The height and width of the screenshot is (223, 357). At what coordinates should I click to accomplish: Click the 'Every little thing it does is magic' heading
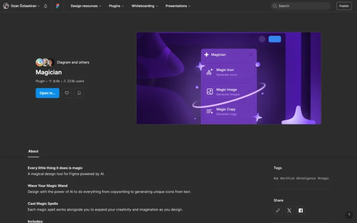coord(55,168)
